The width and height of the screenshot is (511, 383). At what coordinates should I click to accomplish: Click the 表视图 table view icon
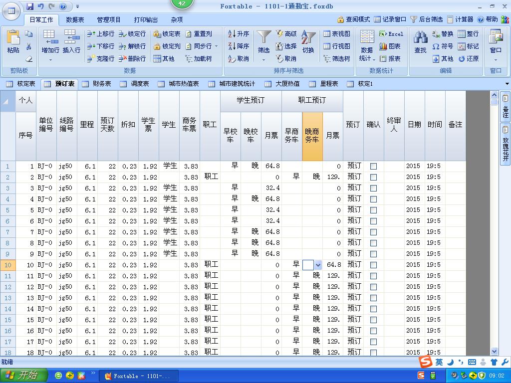[327, 34]
